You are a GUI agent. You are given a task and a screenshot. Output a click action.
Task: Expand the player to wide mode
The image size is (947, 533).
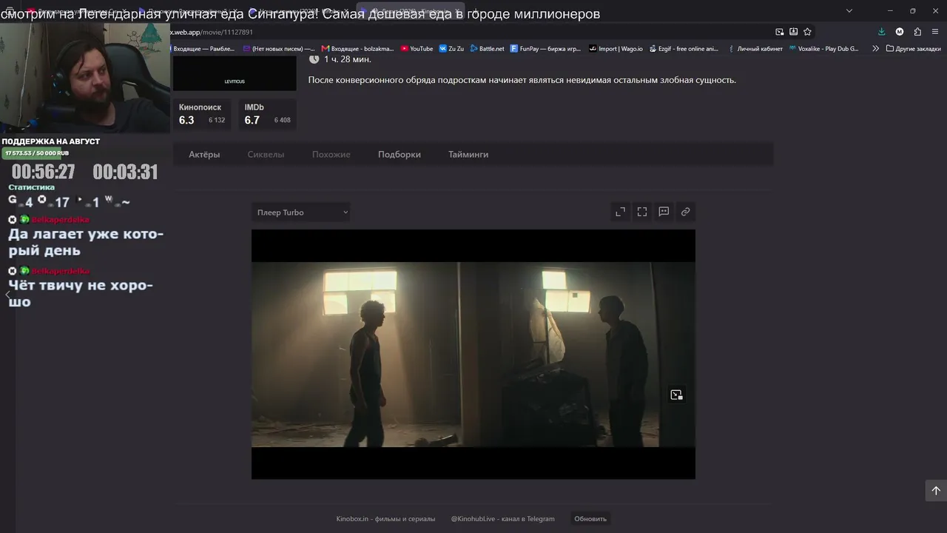pos(620,212)
